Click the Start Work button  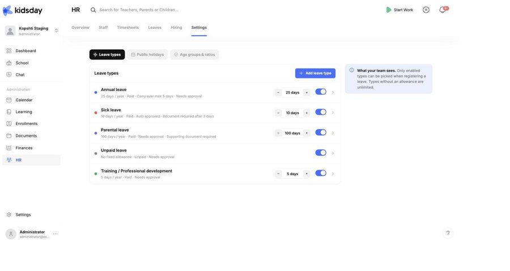tap(399, 10)
